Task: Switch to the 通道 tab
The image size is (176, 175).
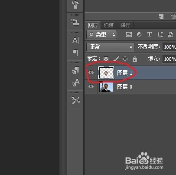Action: (x=109, y=25)
